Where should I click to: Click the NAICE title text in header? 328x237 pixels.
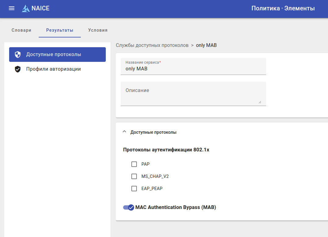tap(41, 9)
